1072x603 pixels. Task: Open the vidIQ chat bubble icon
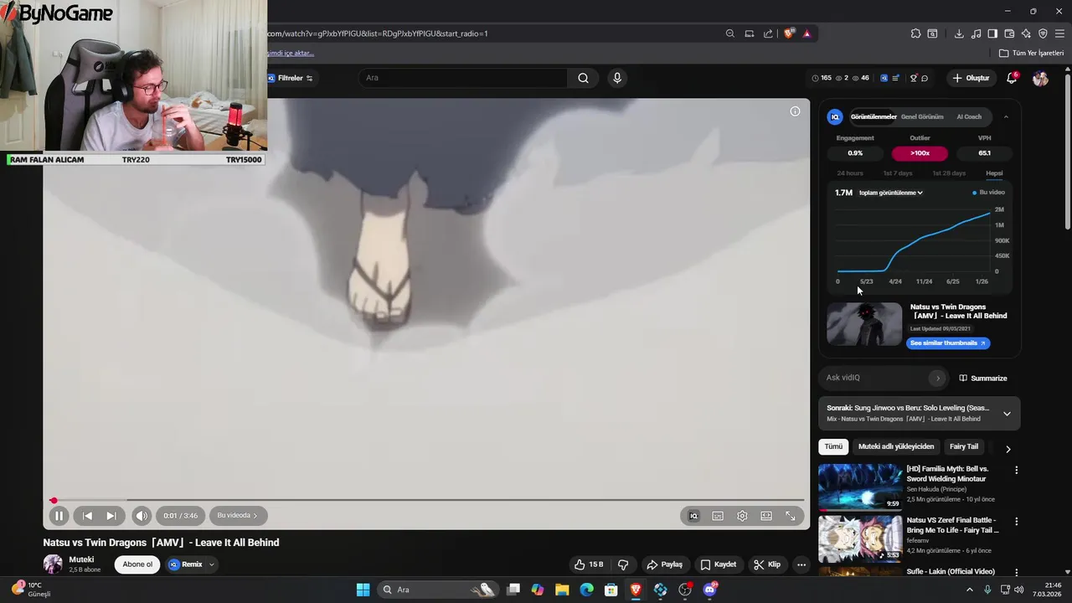click(925, 78)
